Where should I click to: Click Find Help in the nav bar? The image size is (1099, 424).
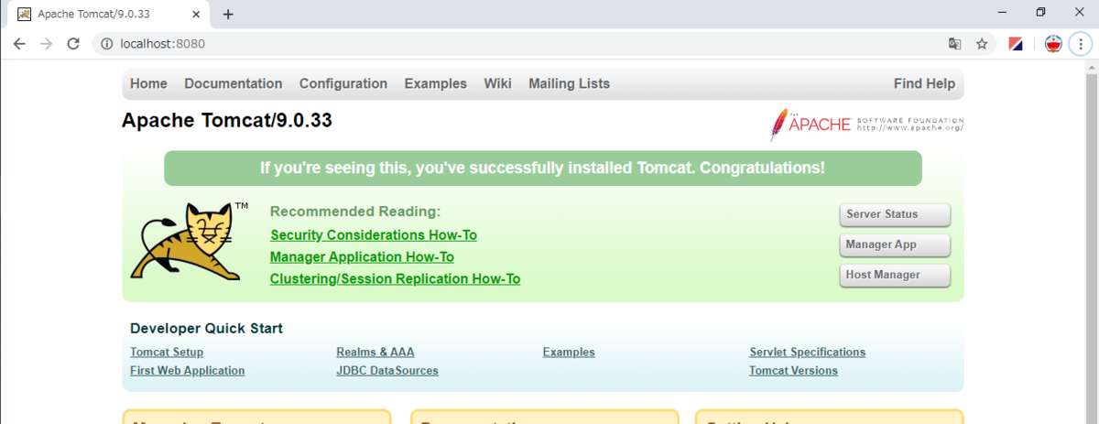(924, 83)
